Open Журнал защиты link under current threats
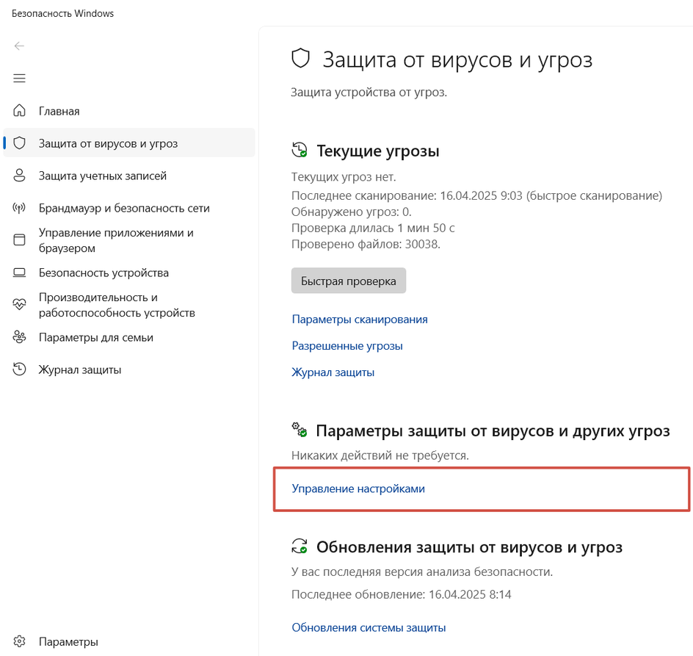Image resolution: width=693 pixels, height=656 pixels. tap(333, 372)
